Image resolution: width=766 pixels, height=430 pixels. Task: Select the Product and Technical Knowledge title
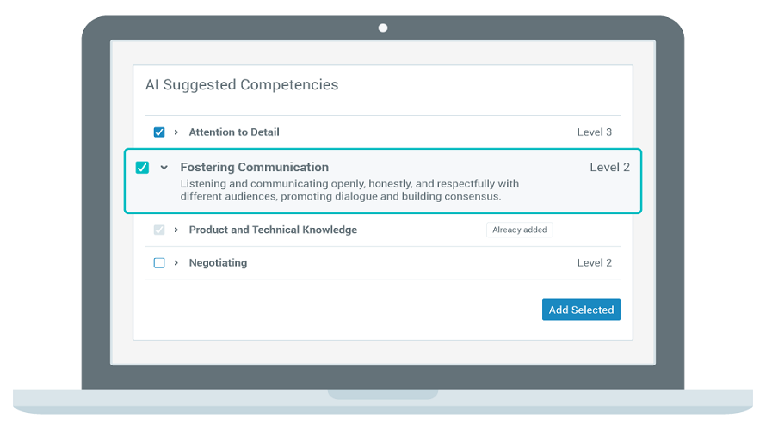click(x=273, y=230)
